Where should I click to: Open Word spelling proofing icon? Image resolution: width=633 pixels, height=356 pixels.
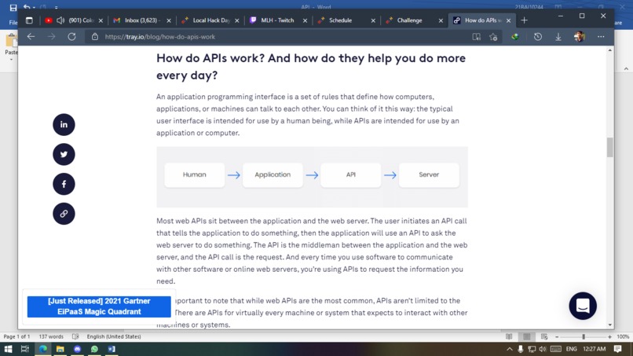75,336
